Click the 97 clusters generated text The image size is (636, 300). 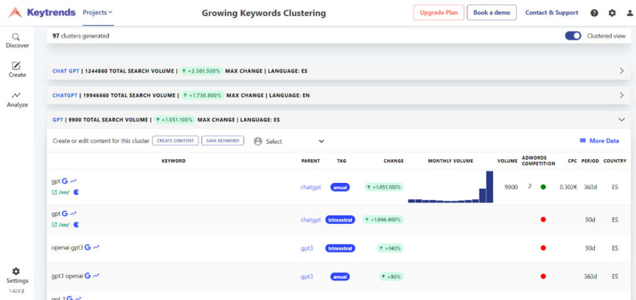[x=81, y=35]
